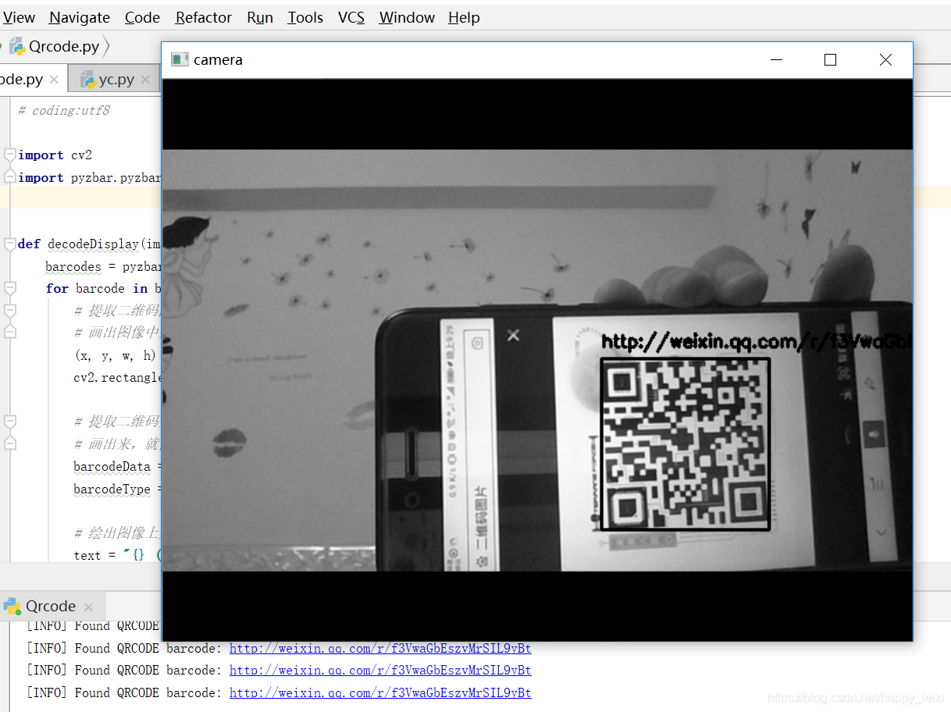Open the Run menu
This screenshot has height=712, width=951.
pyautogui.click(x=259, y=17)
